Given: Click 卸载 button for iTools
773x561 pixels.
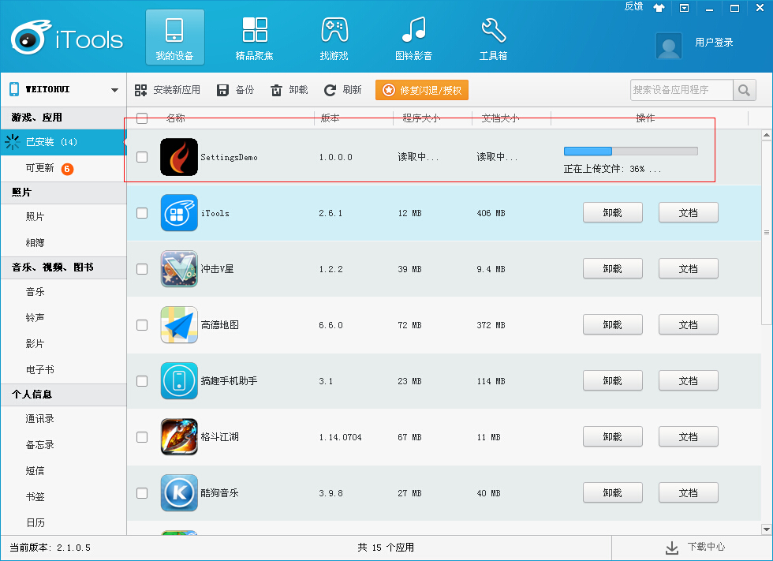Looking at the screenshot, I should coord(613,212).
